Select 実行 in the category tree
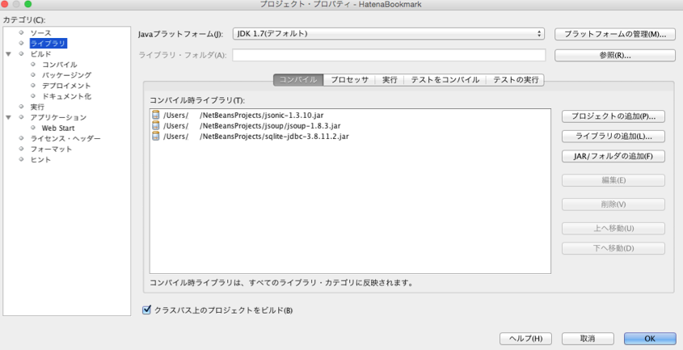Image resolution: width=683 pixels, height=350 pixels. click(x=37, y=107)
